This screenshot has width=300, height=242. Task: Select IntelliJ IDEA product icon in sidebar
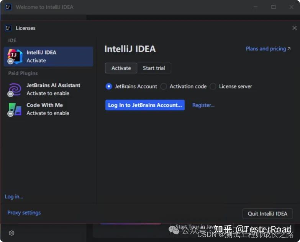15,56
